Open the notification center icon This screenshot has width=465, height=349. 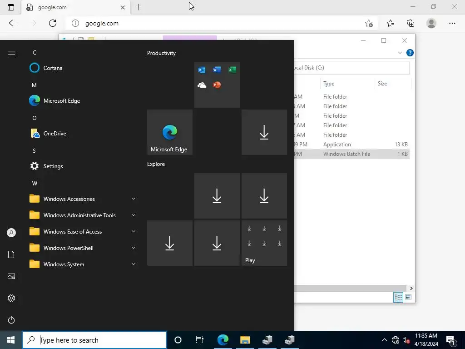pos(450,340)
